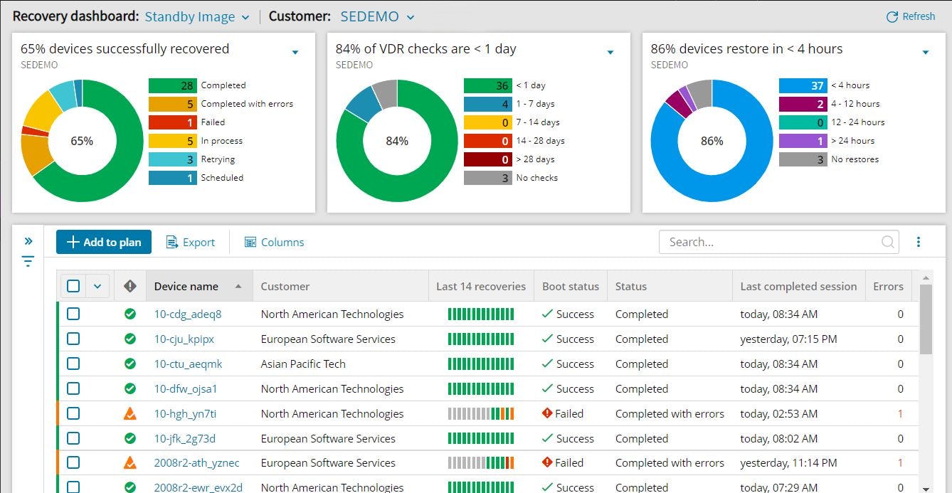
Task: Toggle the select-all checkbox in the table header
Action: tap(73, 285)
